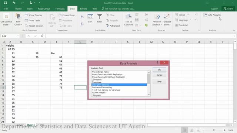Expand the Ungroup dropdown arrow

[x=191, y=20]
